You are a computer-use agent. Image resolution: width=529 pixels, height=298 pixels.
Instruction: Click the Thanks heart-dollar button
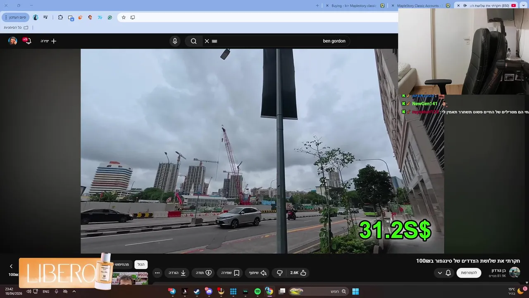coord(204,273)
